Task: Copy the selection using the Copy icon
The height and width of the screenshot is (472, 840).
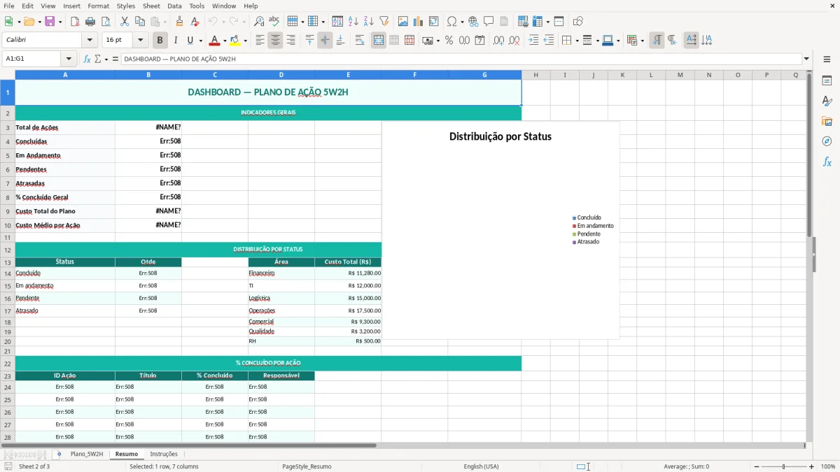Action: 140,22
